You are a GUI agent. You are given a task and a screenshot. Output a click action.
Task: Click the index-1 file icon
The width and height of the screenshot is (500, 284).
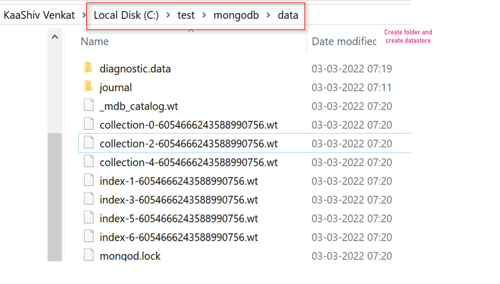tap(89, 180)
